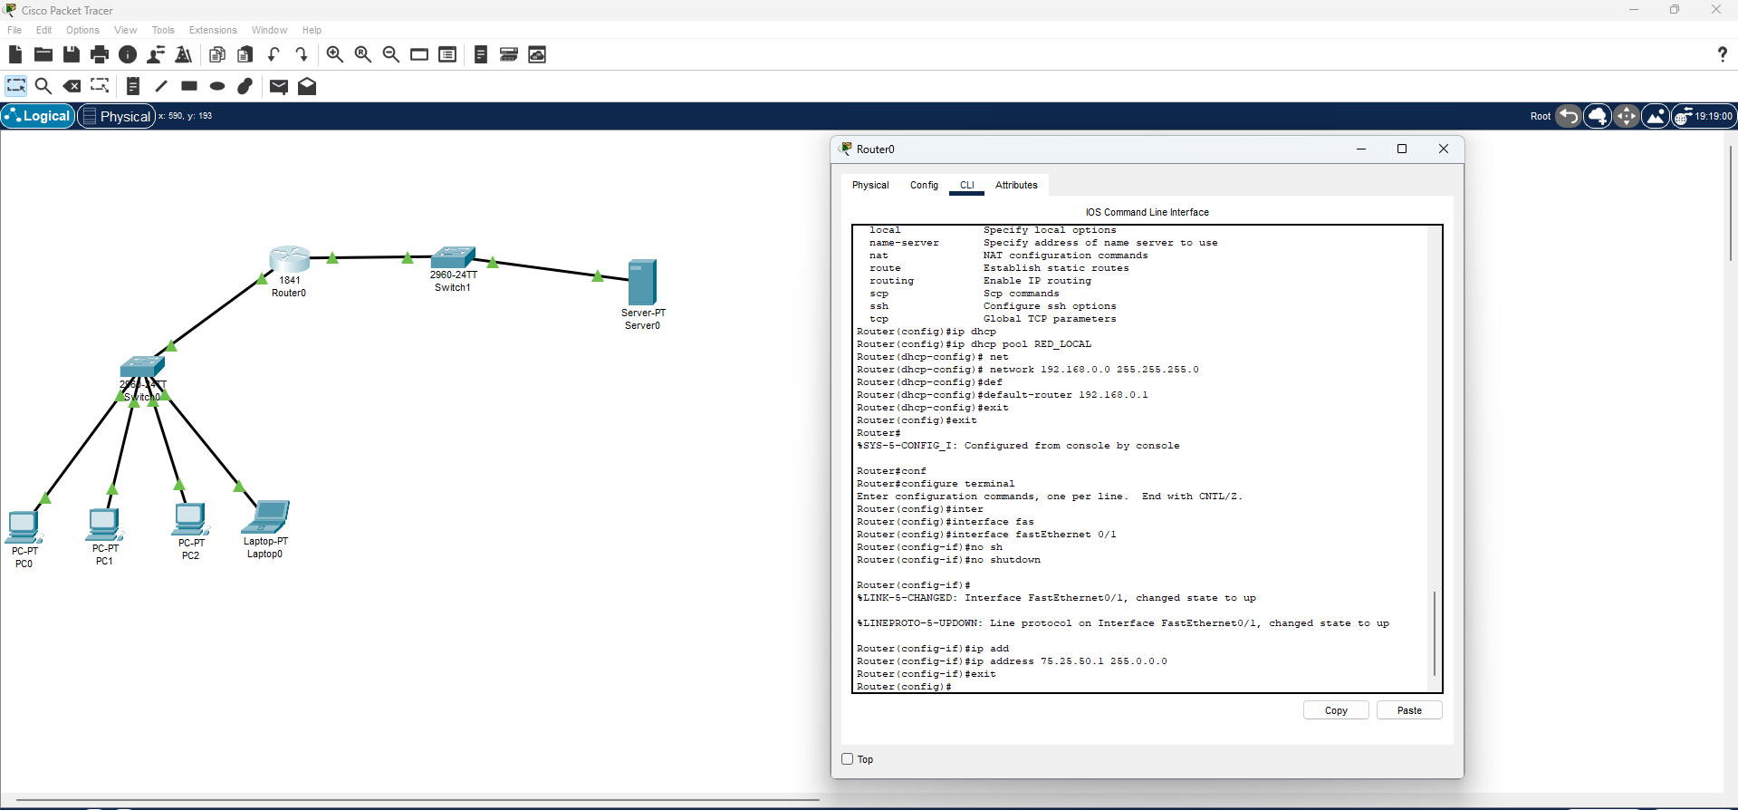Click the Back arrow in workspace bar
The width and height of the screenshot is (1738, 810).
pyautogui.click(x=1569, y=116)
